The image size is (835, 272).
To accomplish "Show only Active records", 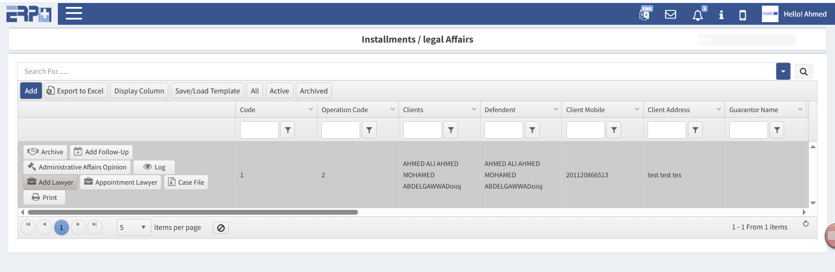I will [x=279, y=91].
